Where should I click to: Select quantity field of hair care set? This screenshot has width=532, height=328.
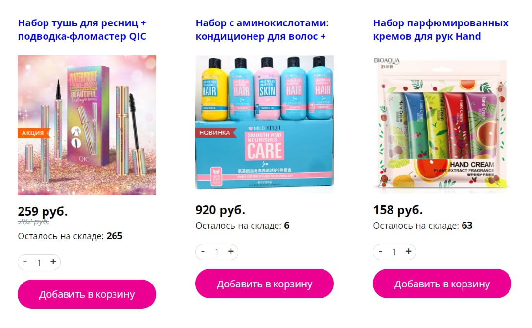[x=216, y=252]
